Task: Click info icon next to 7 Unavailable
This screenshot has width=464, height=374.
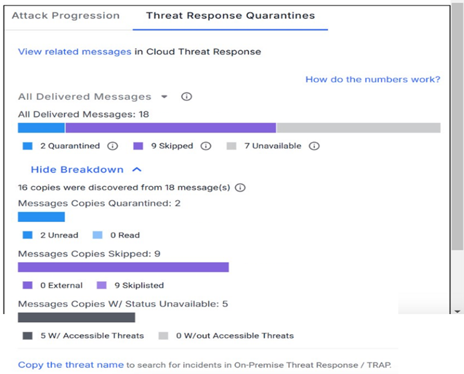Action: click(314, 146)
